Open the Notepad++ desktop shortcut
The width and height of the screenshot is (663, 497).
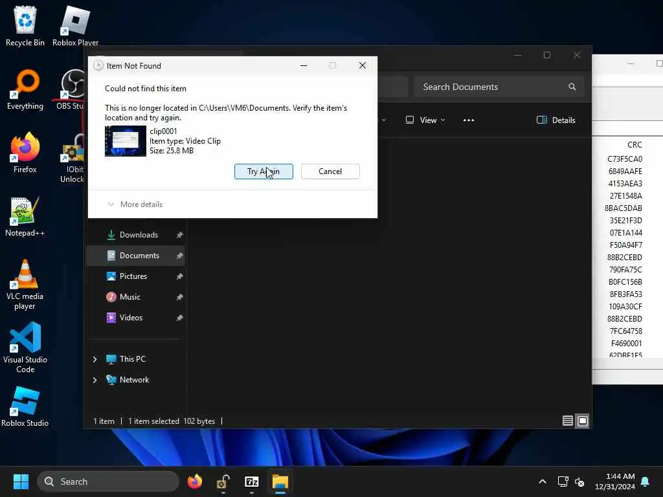tap(25, 216)
